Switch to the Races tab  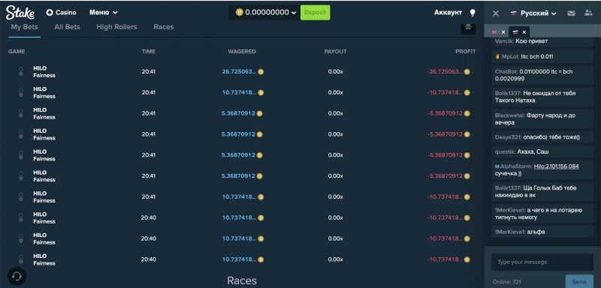(x=164, y=27)
